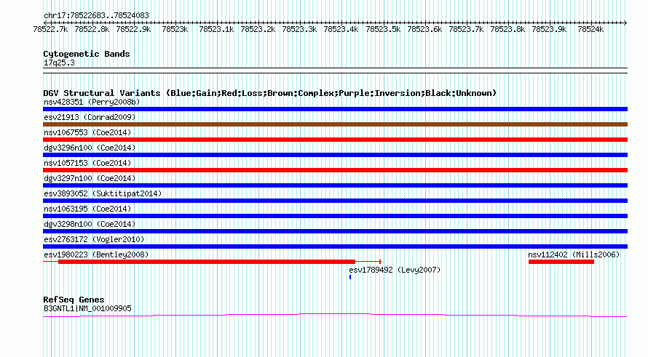The width and height of the screenshot is (648, 357).
Task: Open nsv1057153 (Coe2014) variant label
Action: [x=87, y=163]
